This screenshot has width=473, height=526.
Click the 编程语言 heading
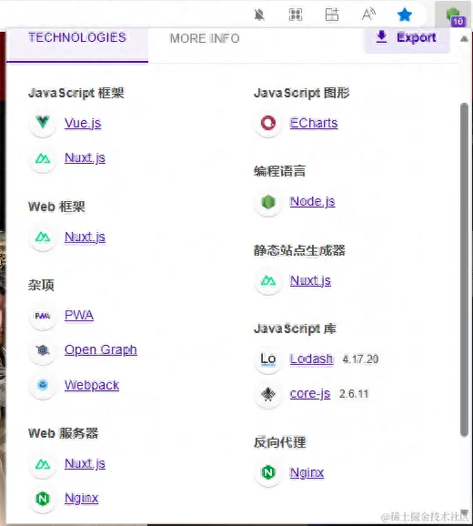point(279,171)
